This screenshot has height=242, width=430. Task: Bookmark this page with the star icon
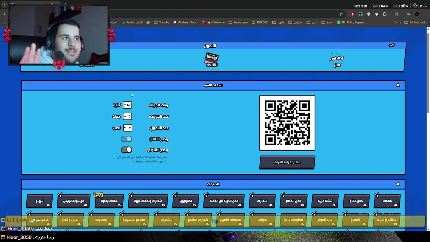coord(341,14)
